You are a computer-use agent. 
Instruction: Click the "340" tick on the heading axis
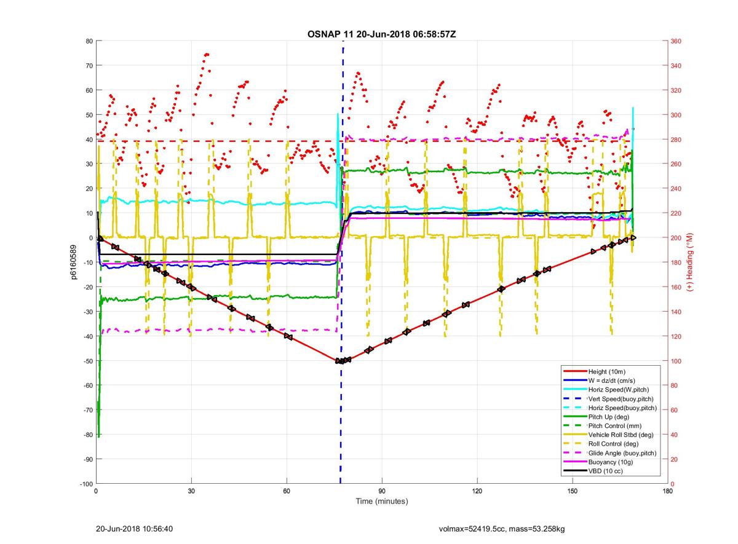(676, 66)
